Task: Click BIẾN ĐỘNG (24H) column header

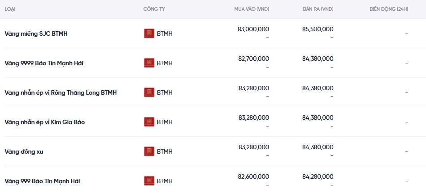Action: [x=389, y=9]
